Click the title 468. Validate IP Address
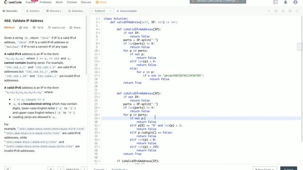 click(x=24, y=21)
